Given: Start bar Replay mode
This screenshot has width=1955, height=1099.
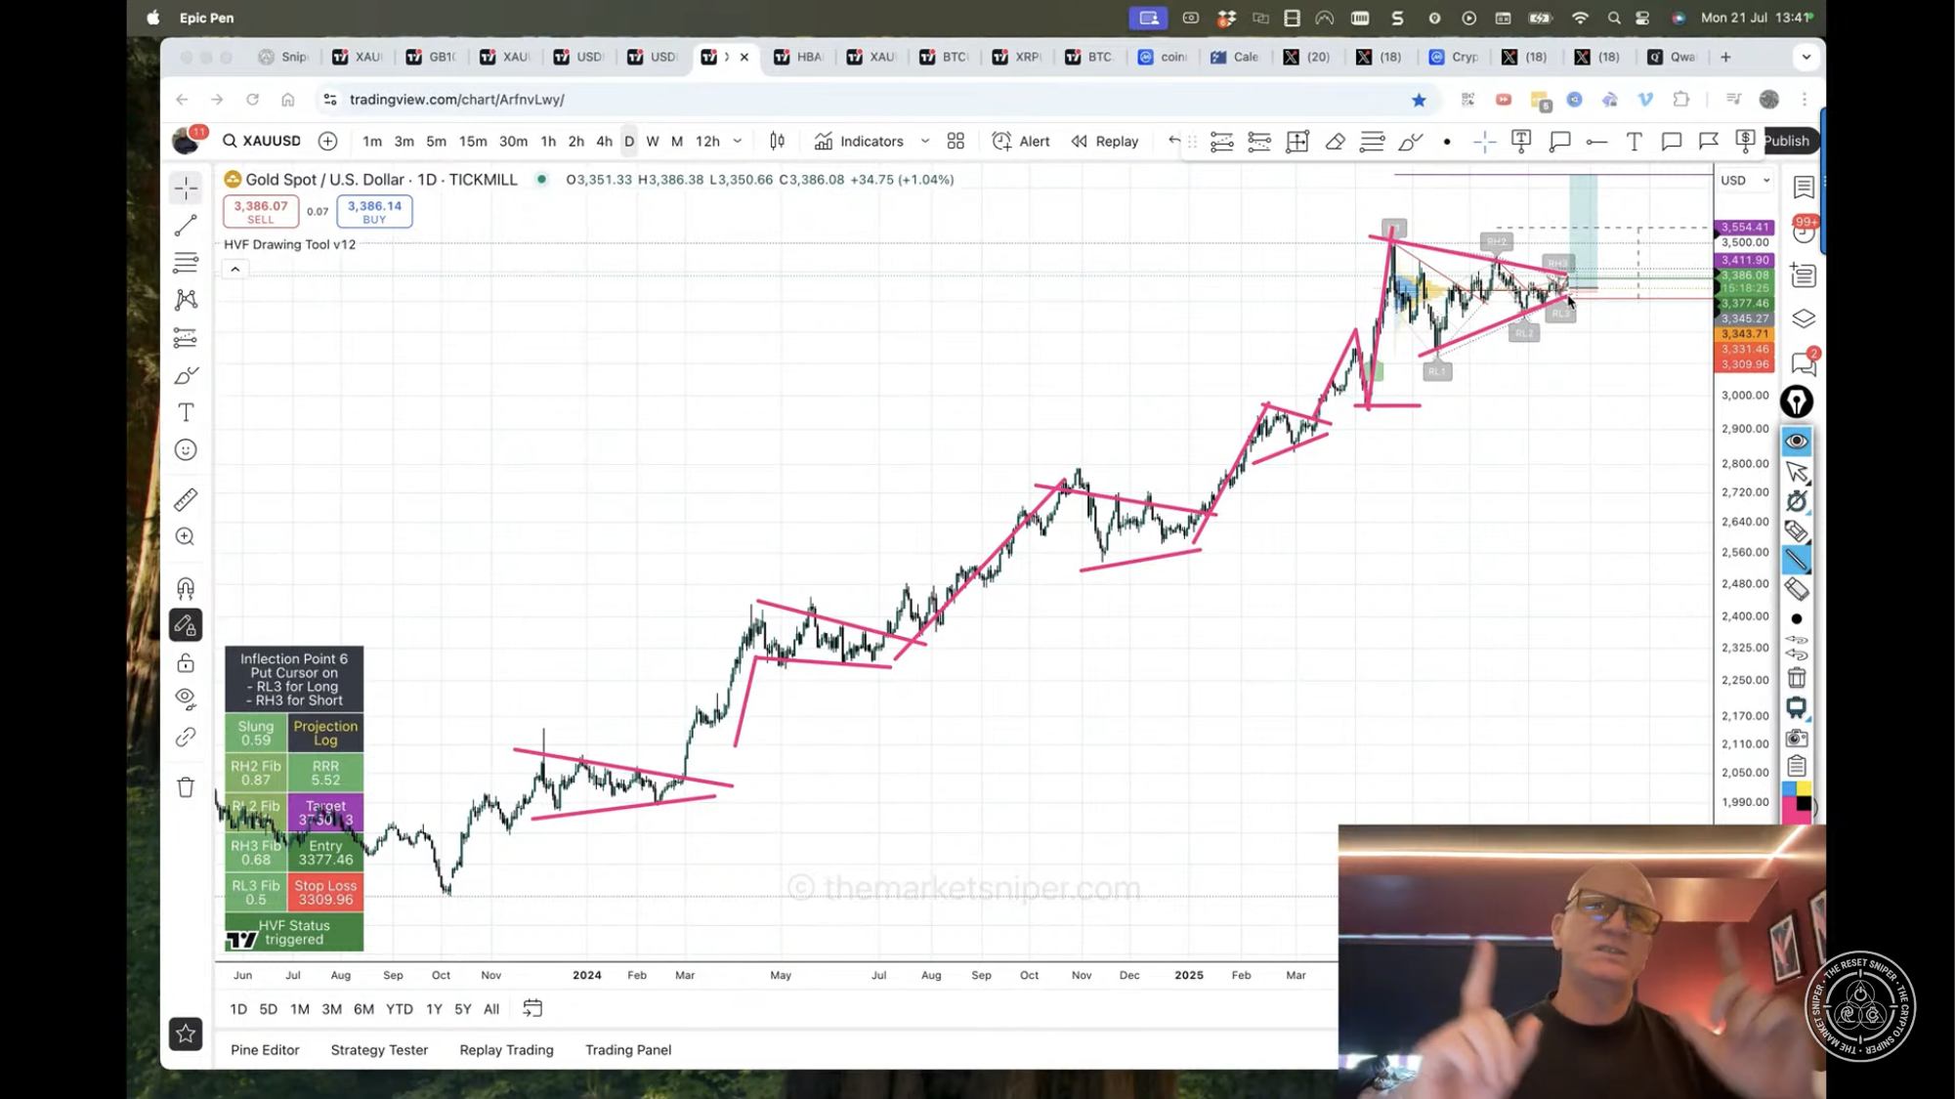Looking at the screenshot, I should click(1105, 141).
